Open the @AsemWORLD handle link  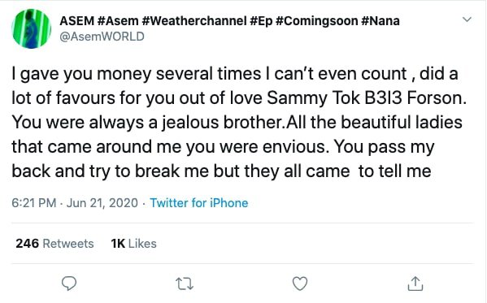tap(102, 37)
